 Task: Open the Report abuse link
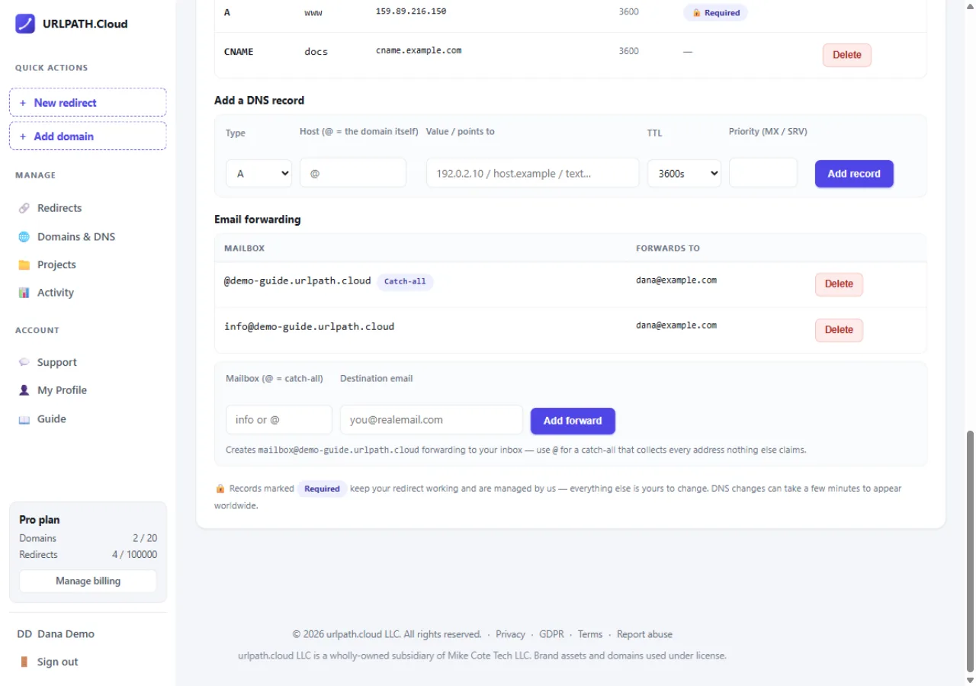(644, 634)
